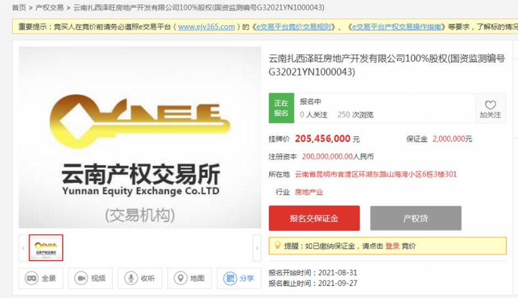Viewport: 518px width, 298px height.
Task: Click the 收听 microphone listen button
Action: 140,278
